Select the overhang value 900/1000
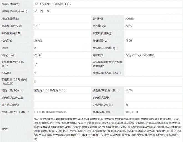Image resolution: width=183 pixels, height=142 pixels. point(131,112)
